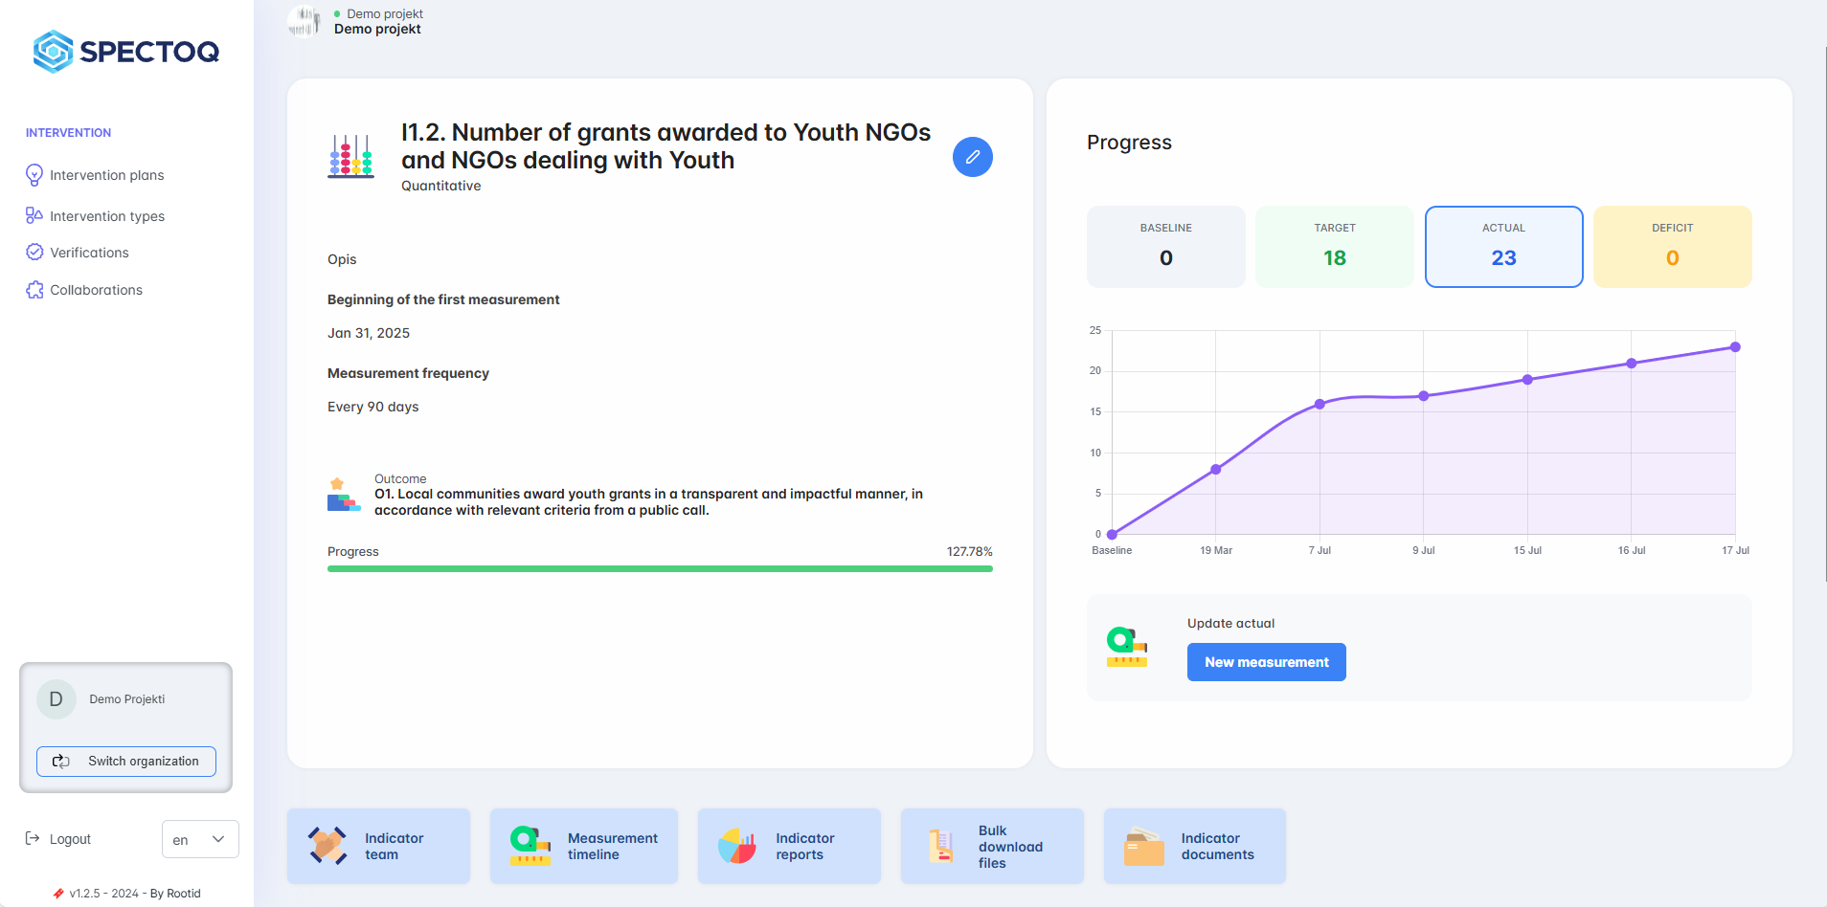
Task: Click the green progress bar
Action: pos(660,568)
